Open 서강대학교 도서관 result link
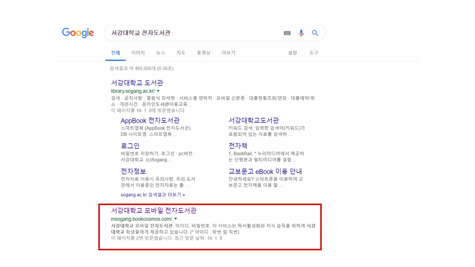Screen dimensions: 475x267 [137, 83]
